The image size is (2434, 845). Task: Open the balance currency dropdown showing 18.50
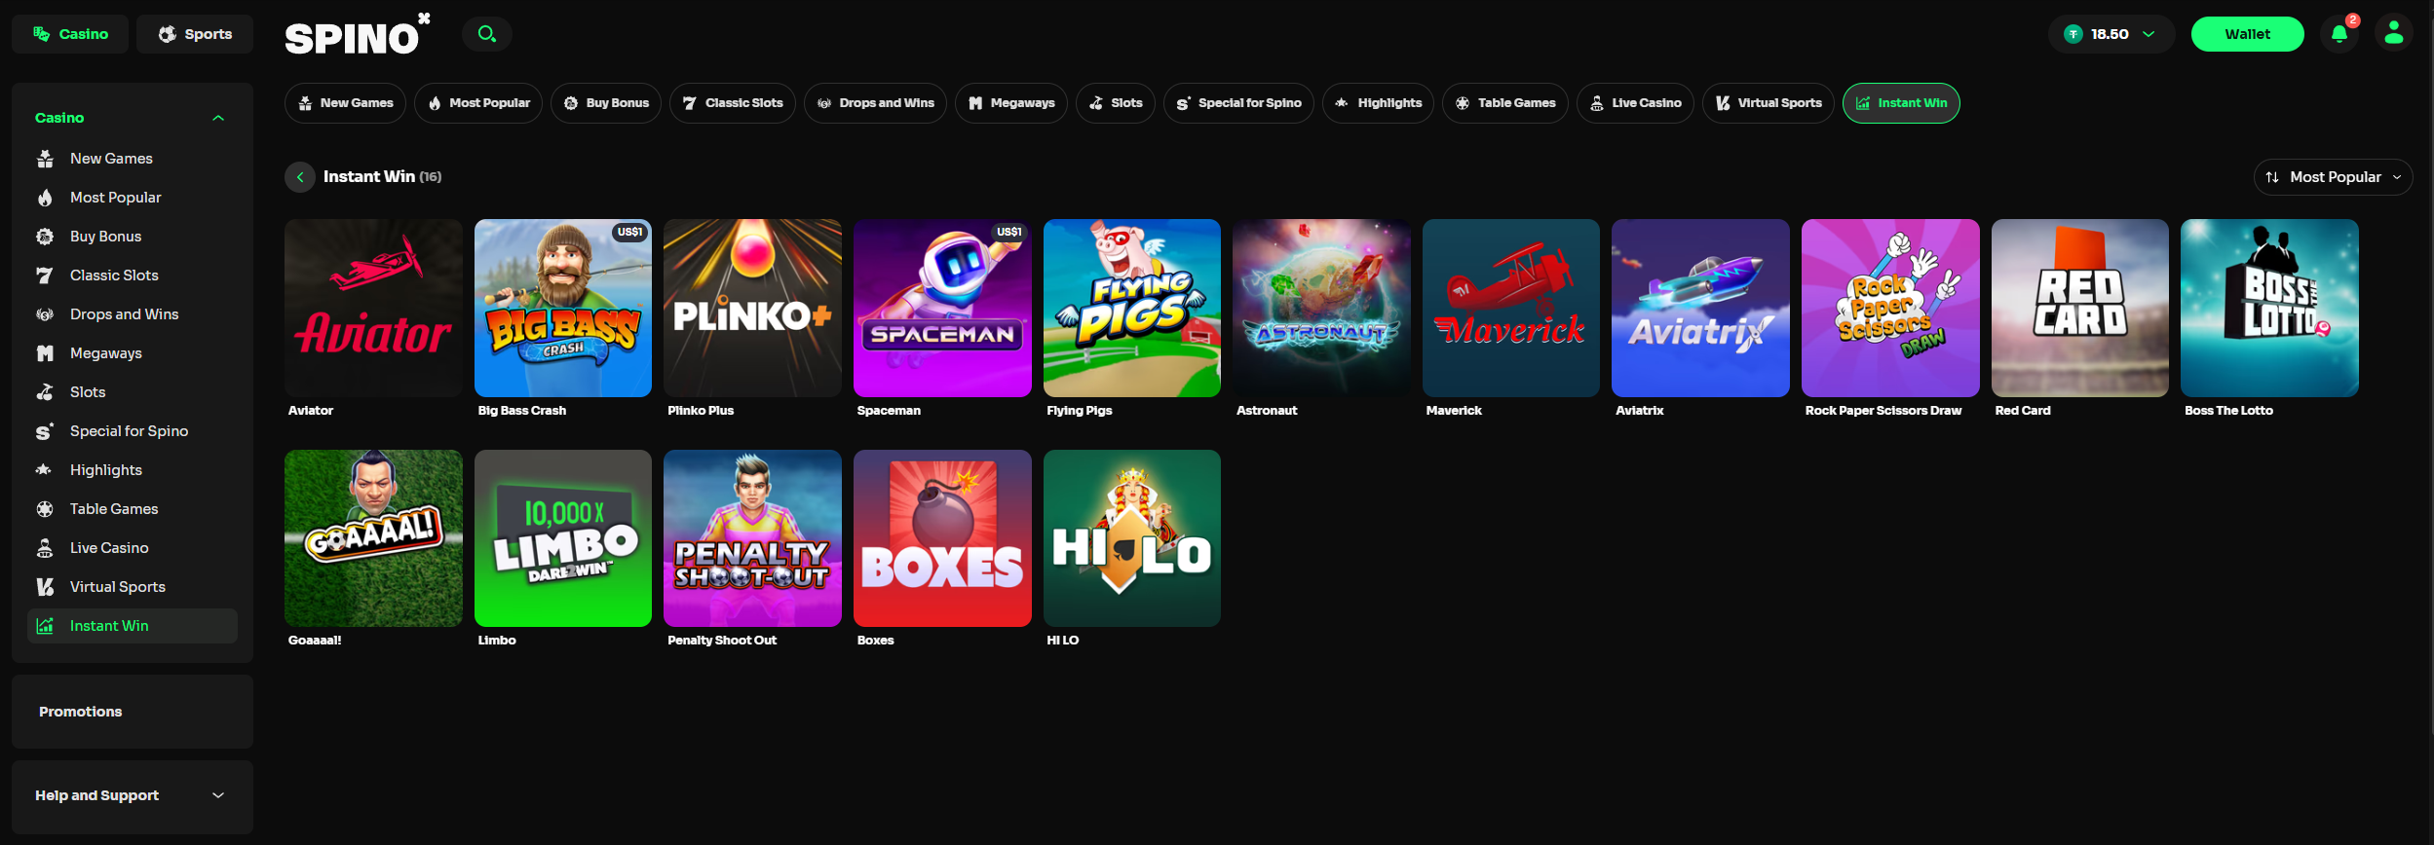click(2111, 34)
